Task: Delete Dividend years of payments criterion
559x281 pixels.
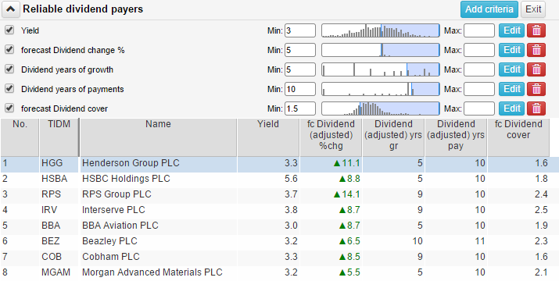Action: coord(536,89)
